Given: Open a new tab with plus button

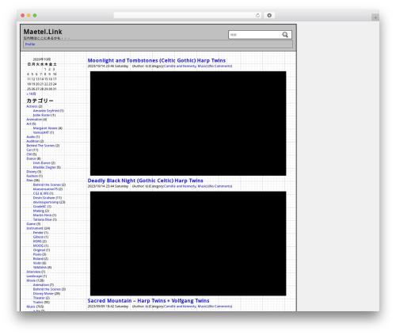Looking at the screenshot, I should pyautogui.click(x=375, y=17).
